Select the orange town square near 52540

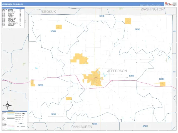pos(128,21)
